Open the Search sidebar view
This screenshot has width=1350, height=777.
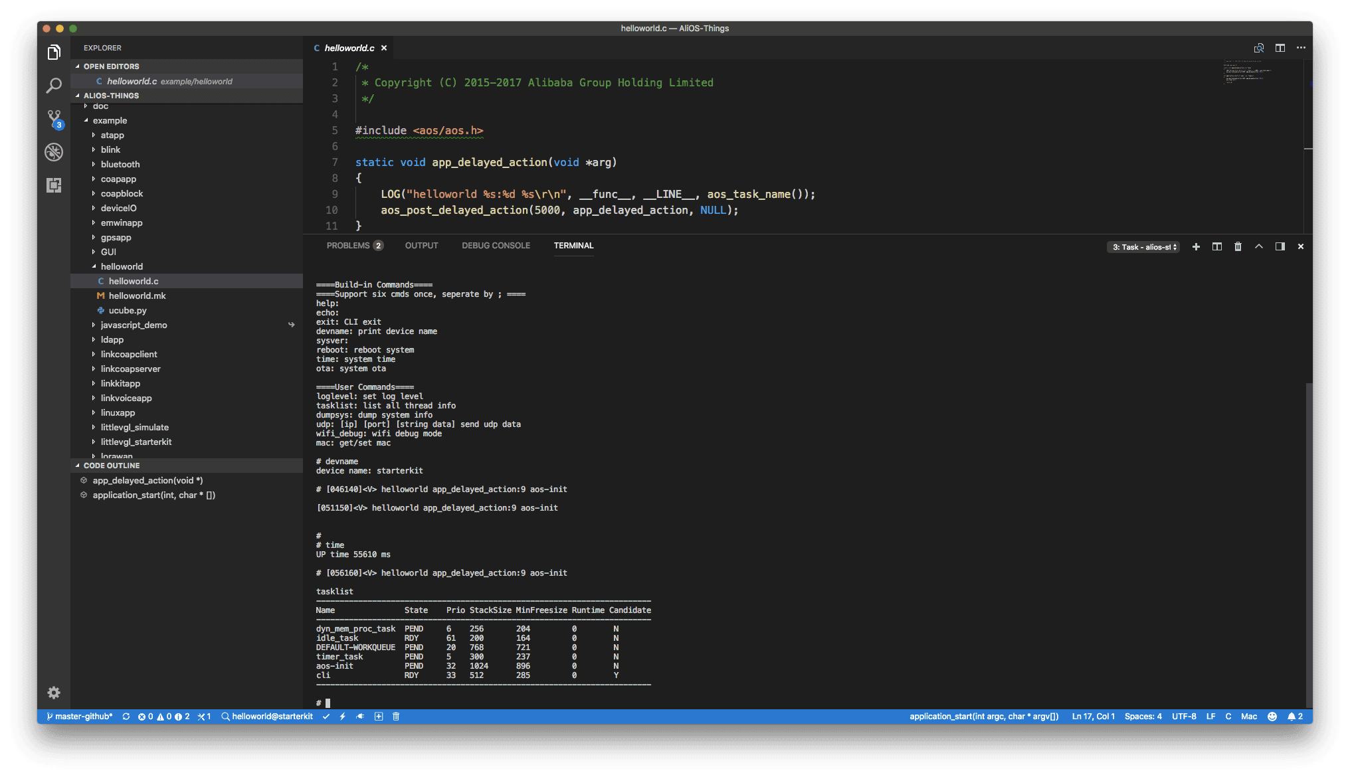54,86
